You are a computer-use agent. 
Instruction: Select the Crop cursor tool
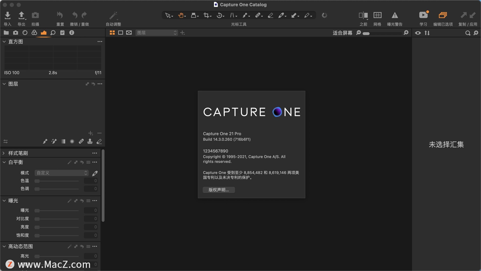(x=206, y=15)
